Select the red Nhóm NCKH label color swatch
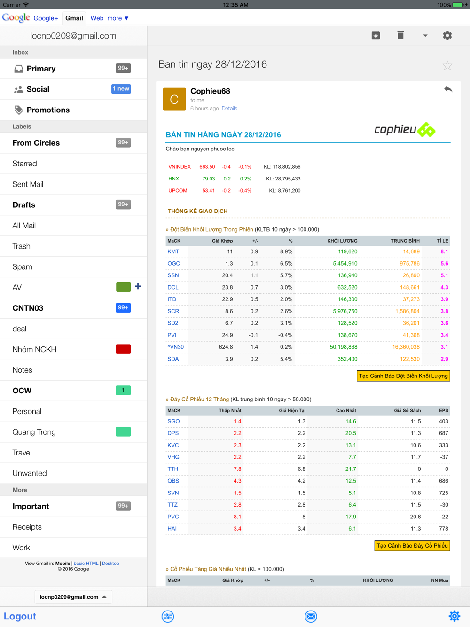The image size is (470, 627). pos(123,349)
